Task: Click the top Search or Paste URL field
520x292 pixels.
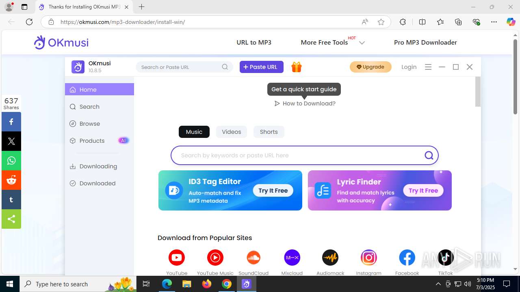Action: pyautogui.click(x=184, y=67)
